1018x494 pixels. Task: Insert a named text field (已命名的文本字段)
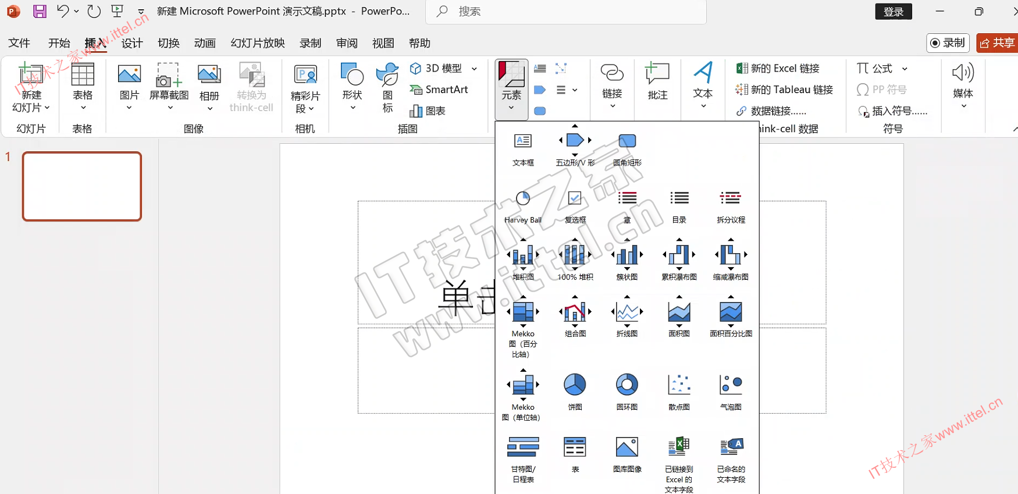click(x=731, y=460)
